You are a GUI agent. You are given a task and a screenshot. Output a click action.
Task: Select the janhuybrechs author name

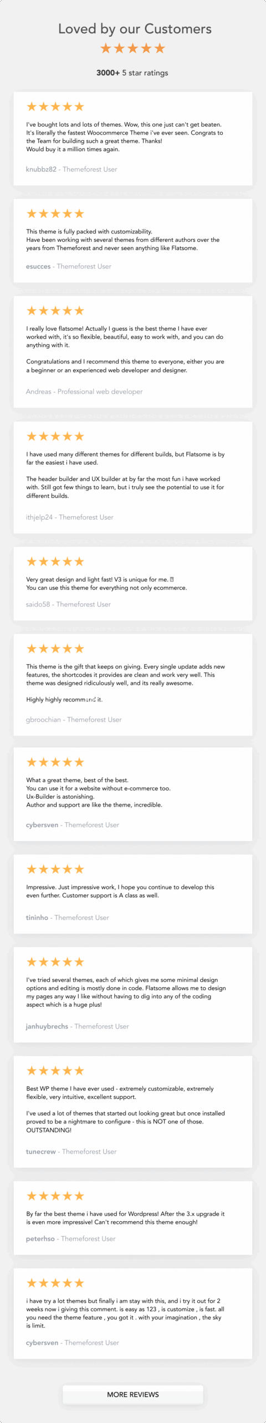(x=47, y=1027)
